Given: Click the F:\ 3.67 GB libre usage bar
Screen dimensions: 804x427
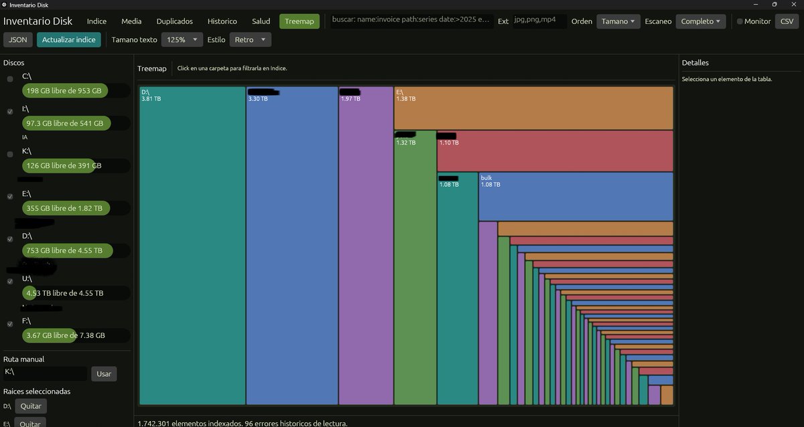Looking at the screenshot, I should click(75, 335).
